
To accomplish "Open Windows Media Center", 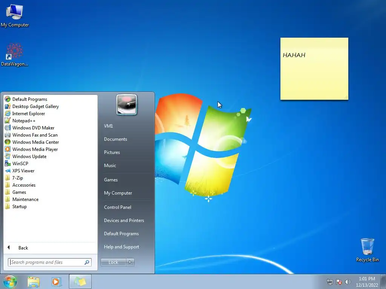I will [x=35, y=142].
